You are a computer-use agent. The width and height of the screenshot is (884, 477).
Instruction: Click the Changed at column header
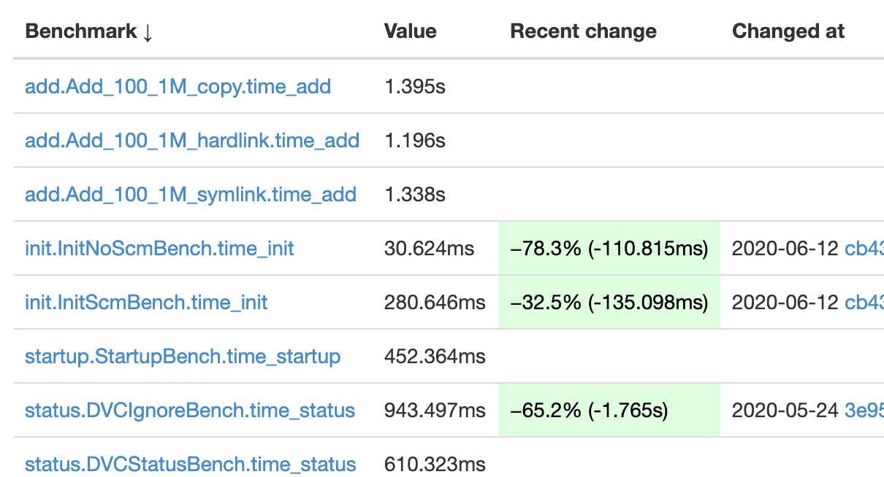pyautogui.click(x=788, y=31)
